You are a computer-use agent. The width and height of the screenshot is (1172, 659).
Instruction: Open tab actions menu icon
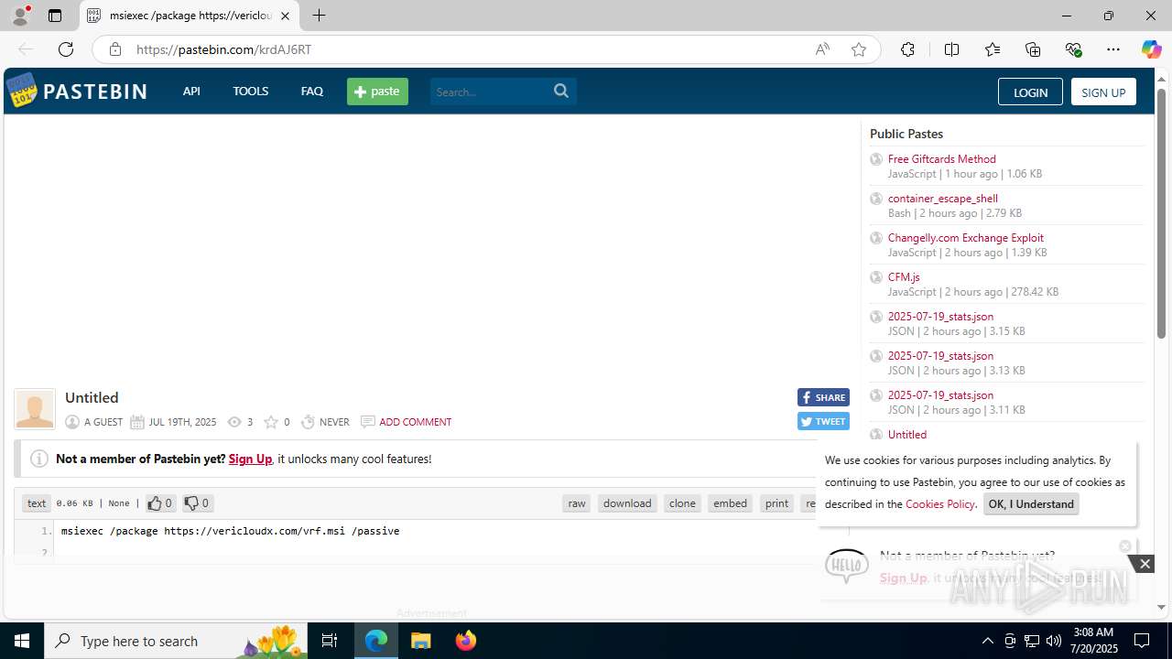tap(55, 16)
